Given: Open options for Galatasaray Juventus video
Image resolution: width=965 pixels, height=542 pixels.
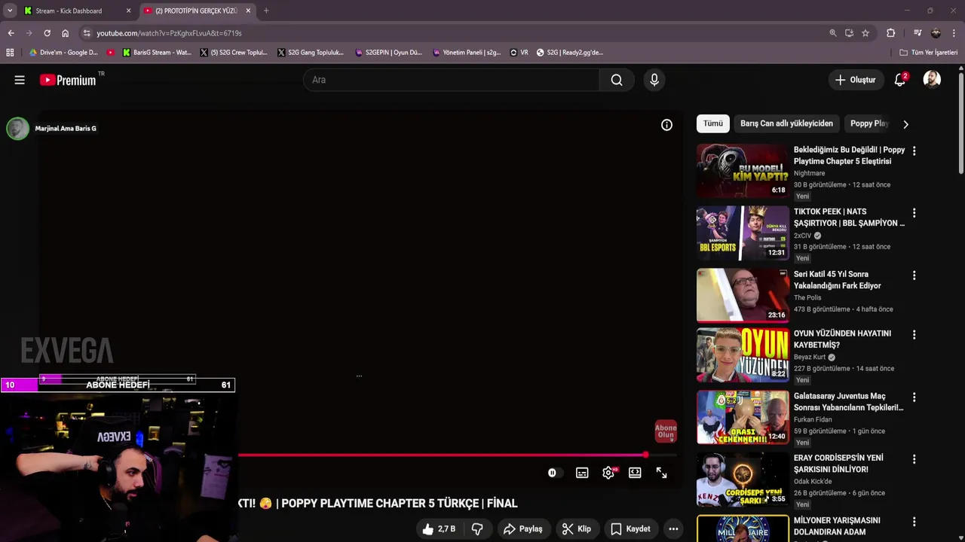Looking at the screenshot, I should [914, 397].
